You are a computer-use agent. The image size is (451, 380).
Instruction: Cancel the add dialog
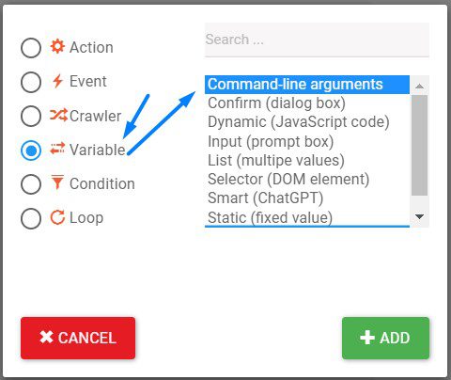click(78, 338)
